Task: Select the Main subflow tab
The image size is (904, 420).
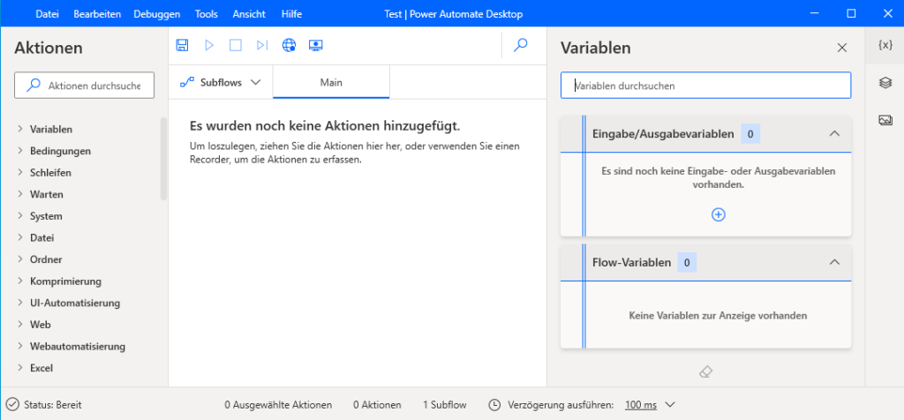Action: 332,82
